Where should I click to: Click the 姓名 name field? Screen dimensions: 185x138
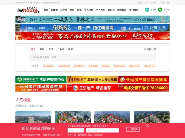[76, 130]
